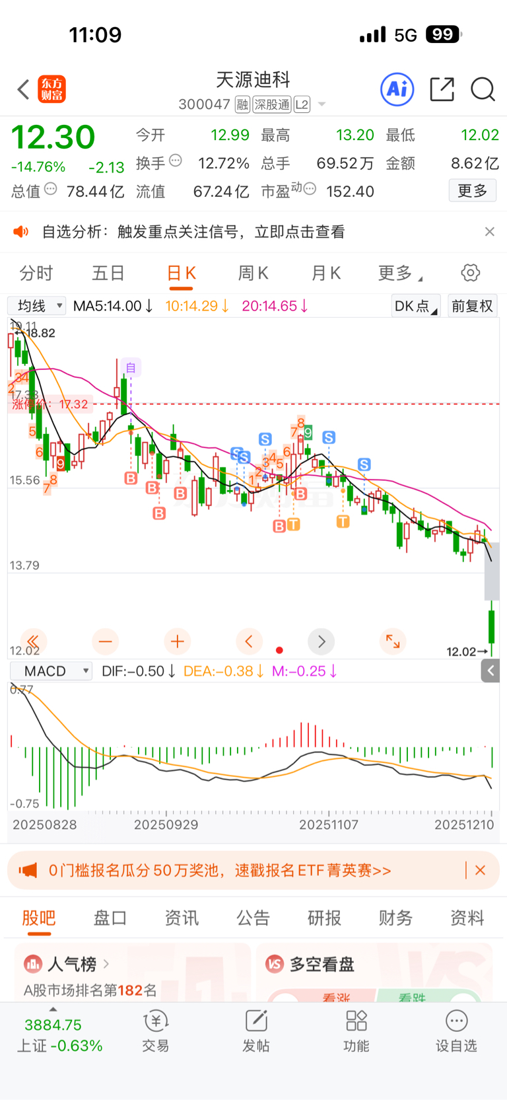
Task: Open the 均线 indicator dropdown
Action: tap(37, 306)
